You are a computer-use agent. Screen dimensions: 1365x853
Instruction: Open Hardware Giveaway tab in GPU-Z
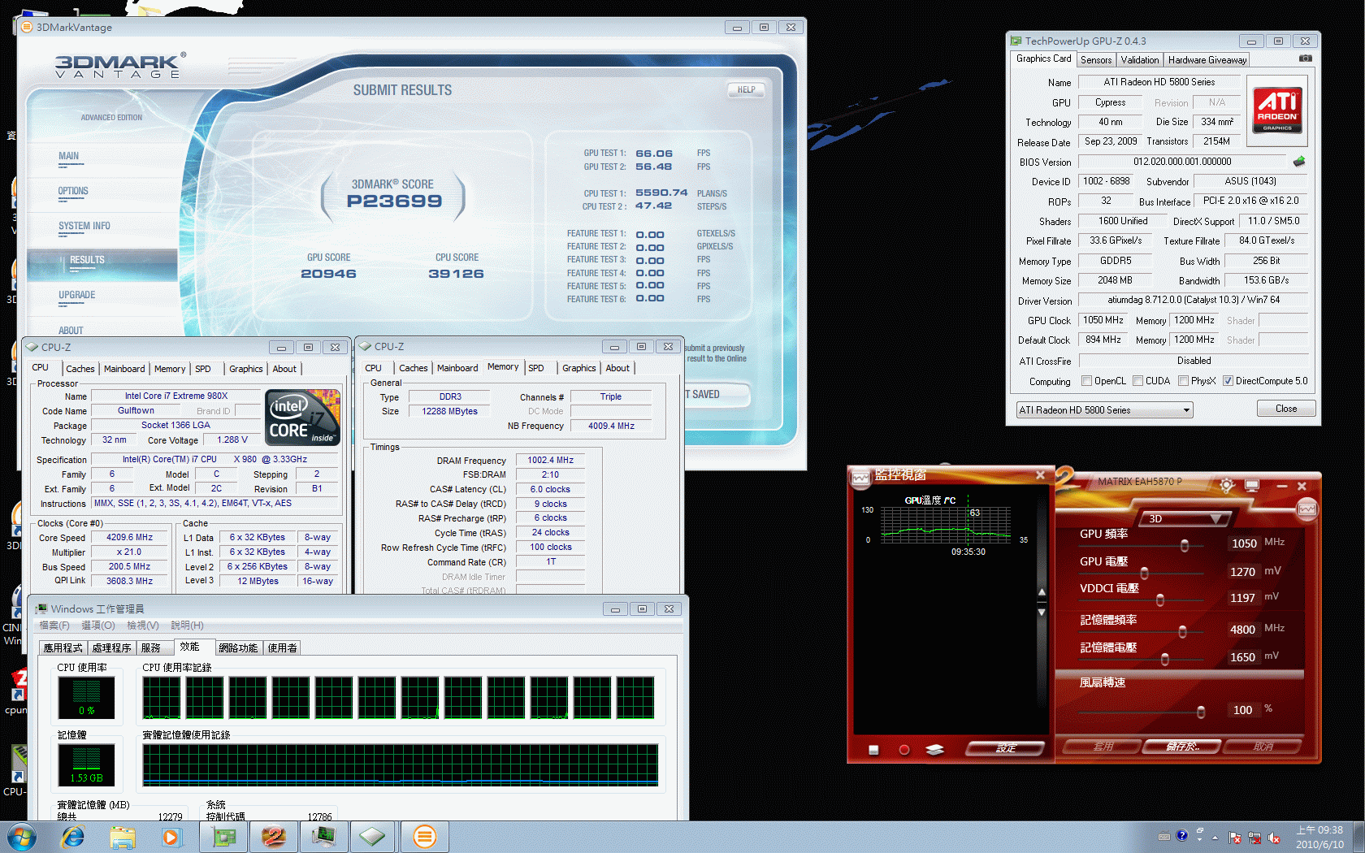tap(1207, 60)
